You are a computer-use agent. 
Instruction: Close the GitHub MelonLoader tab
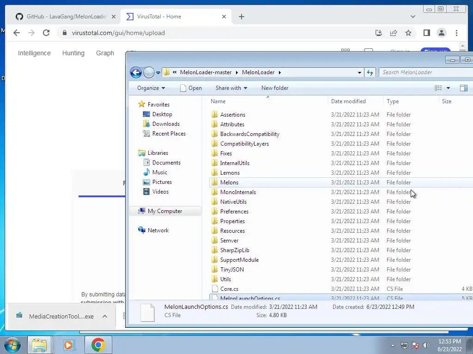click(x=114, y=17)
